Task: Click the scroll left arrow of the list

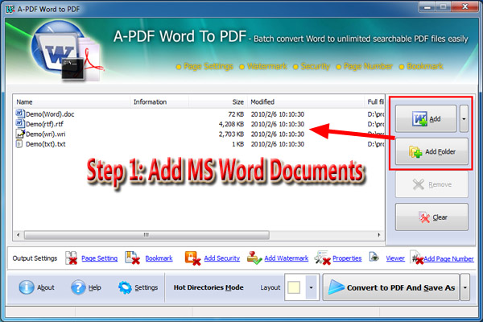Action: pos(19,235)
